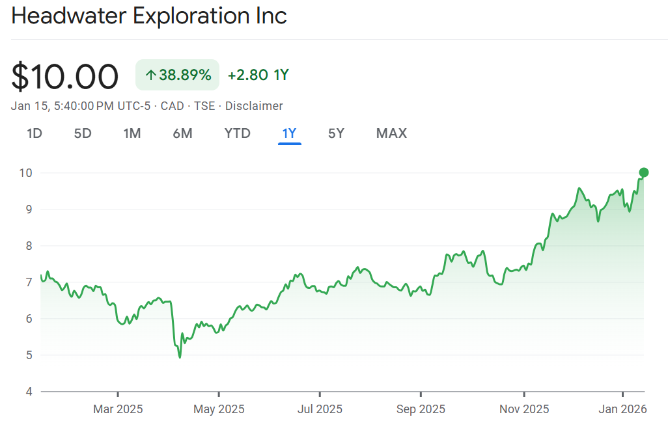The width and height of the screenshot is (668, 432).
Task: Click the Jul 2025 axis label
Action: pyautogui.click(x=320, y=409)
